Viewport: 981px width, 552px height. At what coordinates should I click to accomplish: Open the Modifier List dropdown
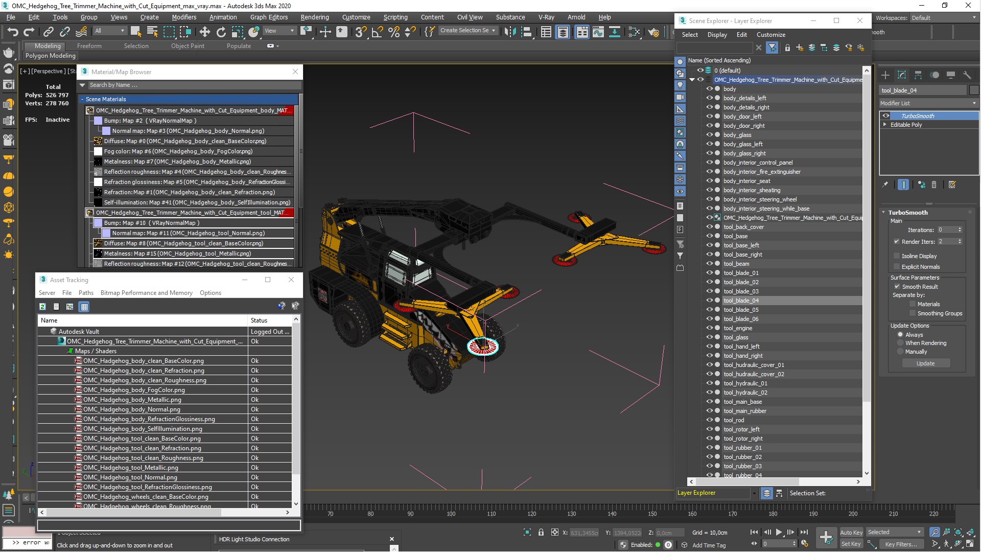tap(928, 103)
